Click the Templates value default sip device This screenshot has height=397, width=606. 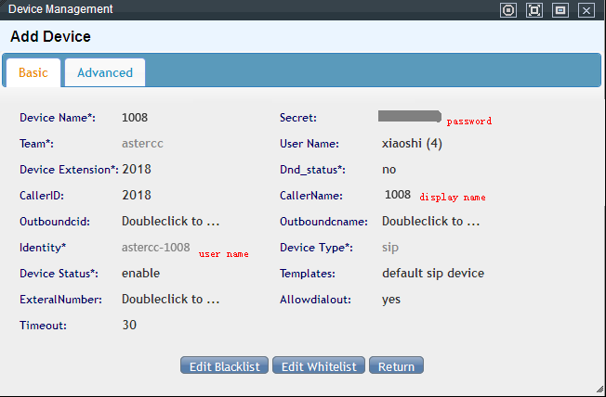(432, 274)
